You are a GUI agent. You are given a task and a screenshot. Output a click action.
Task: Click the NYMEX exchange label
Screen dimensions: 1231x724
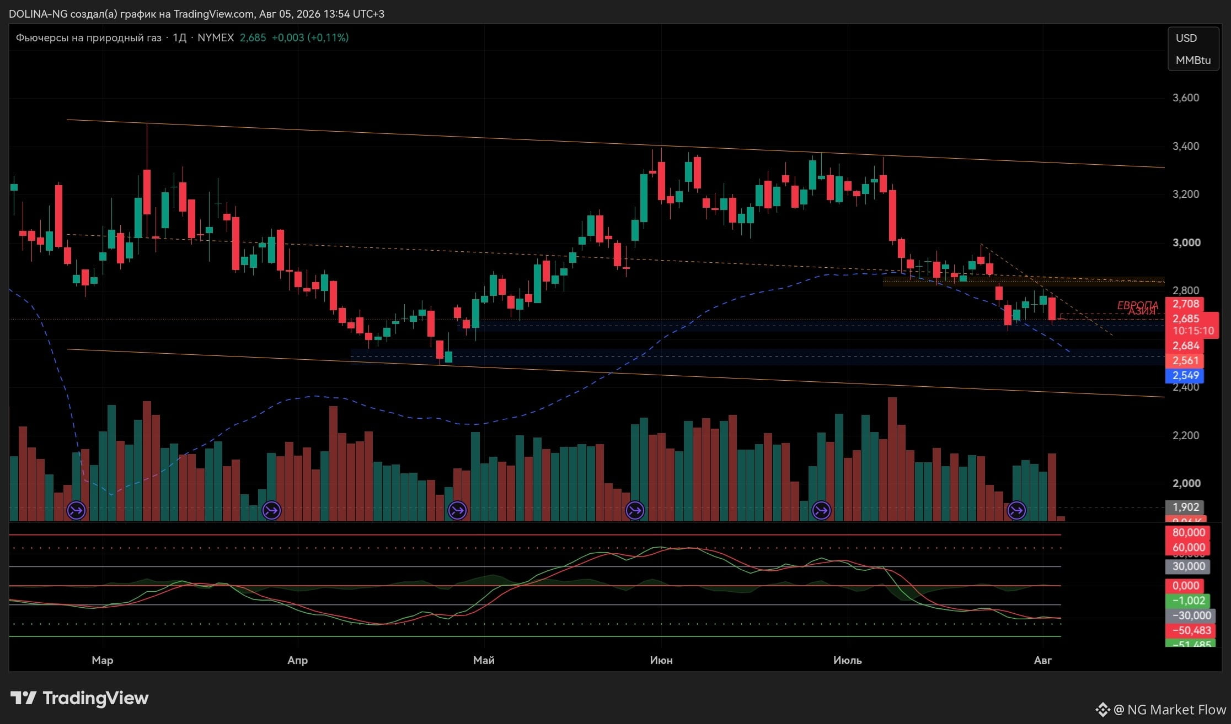(216, 37)
